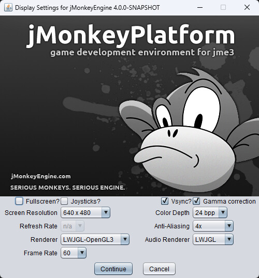The width and height of the screenshot is (259, 278).
Task: Click the Refresh Rate label
Action: 38,226
